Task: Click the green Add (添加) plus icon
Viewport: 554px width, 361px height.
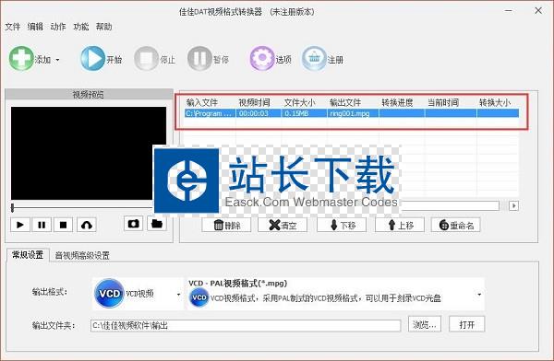Action: [21, 58]
